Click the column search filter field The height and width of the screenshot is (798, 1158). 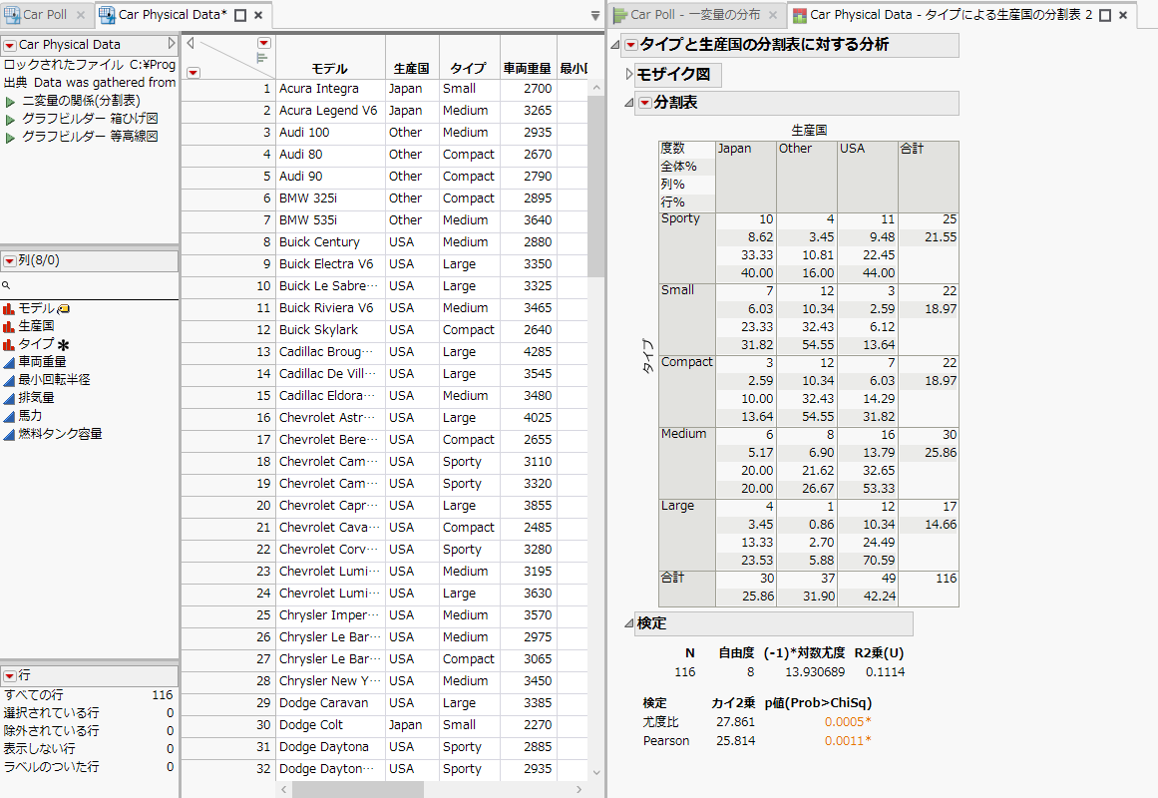tap(90, 286)
